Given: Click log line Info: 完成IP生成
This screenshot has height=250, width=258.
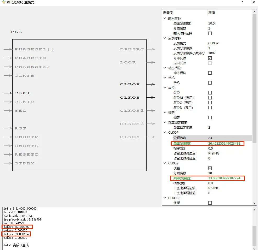Looking at the screenshot, I should [x=16, y=245].
